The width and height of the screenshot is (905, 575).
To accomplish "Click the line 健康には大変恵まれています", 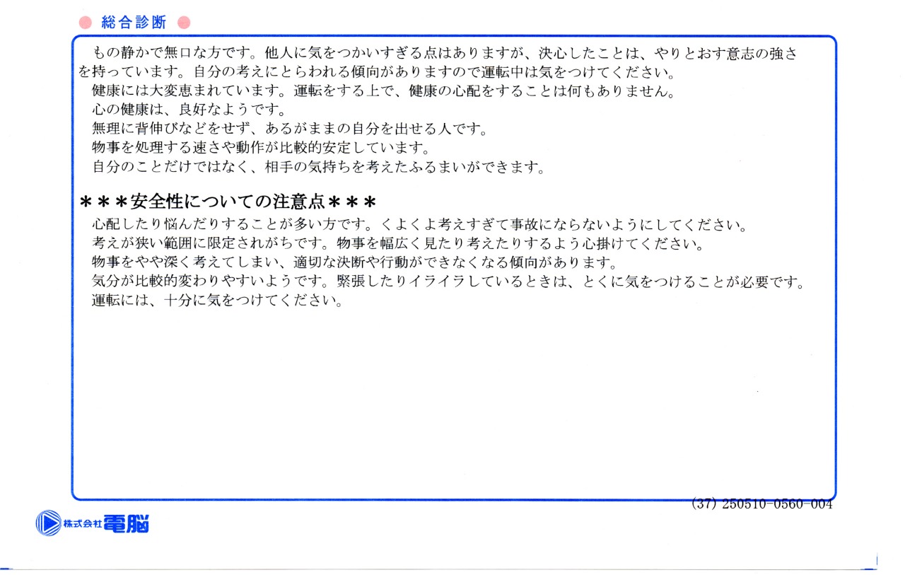I will click(x=384, y=91).
